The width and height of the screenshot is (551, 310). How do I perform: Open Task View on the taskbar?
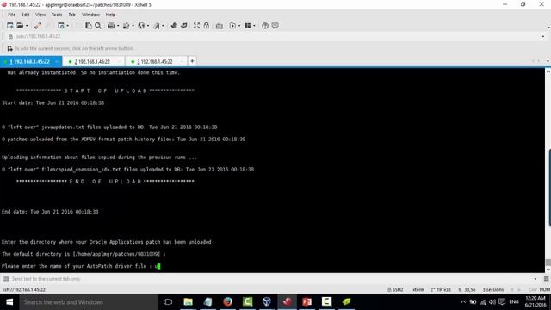click(x=168, y=302)
